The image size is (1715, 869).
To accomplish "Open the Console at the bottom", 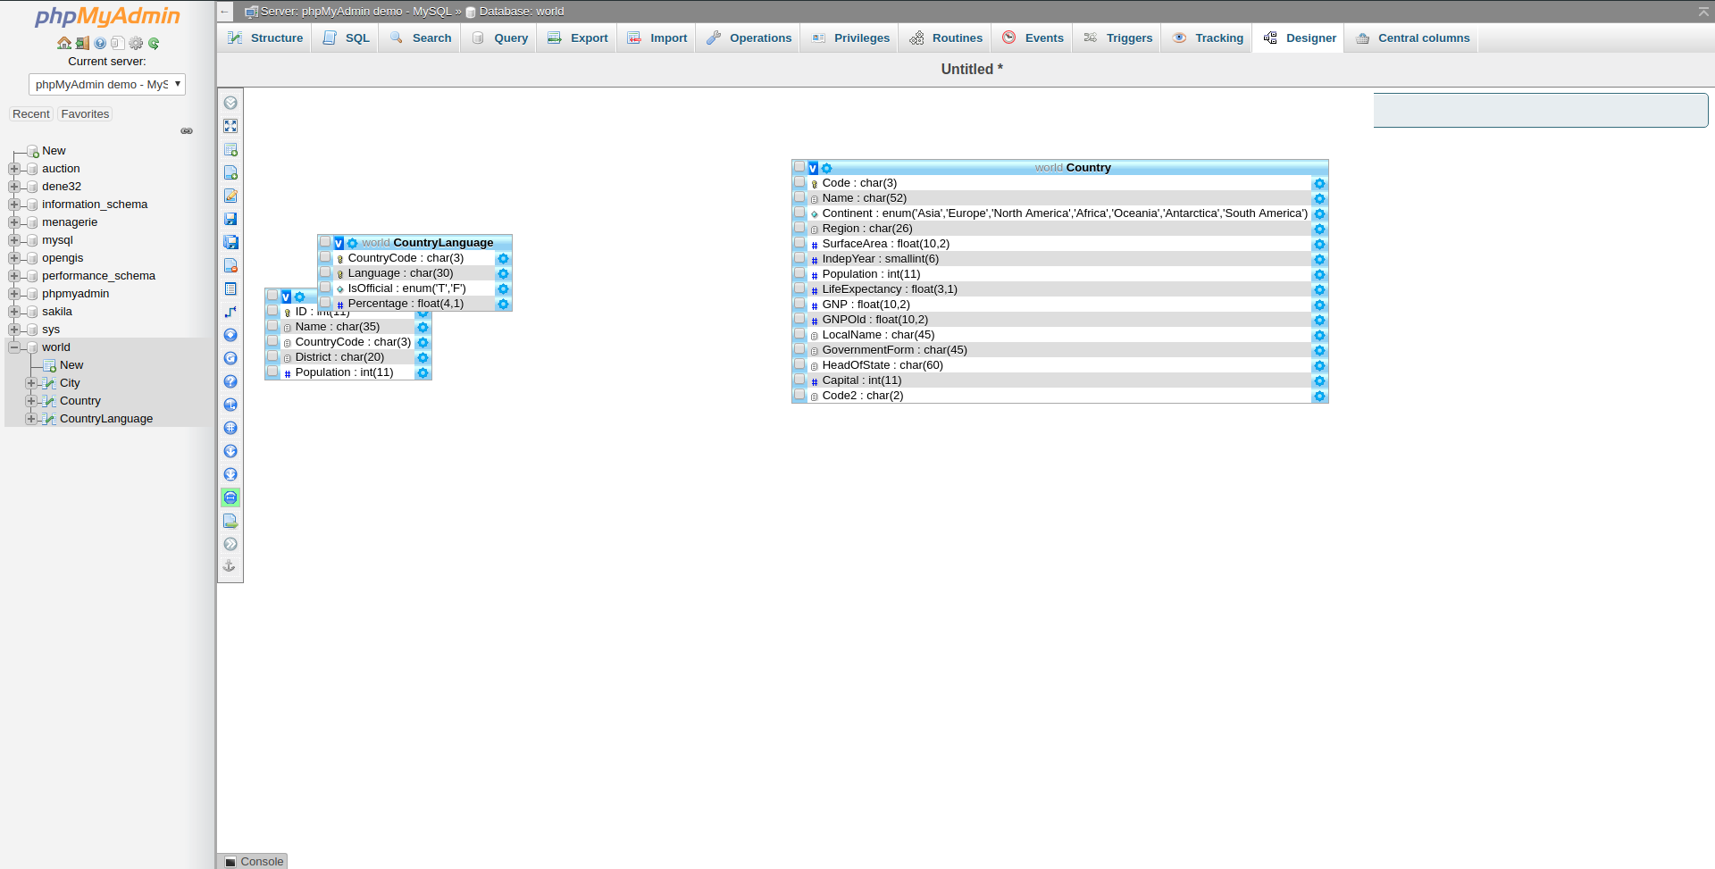I will tap(252, 861).
